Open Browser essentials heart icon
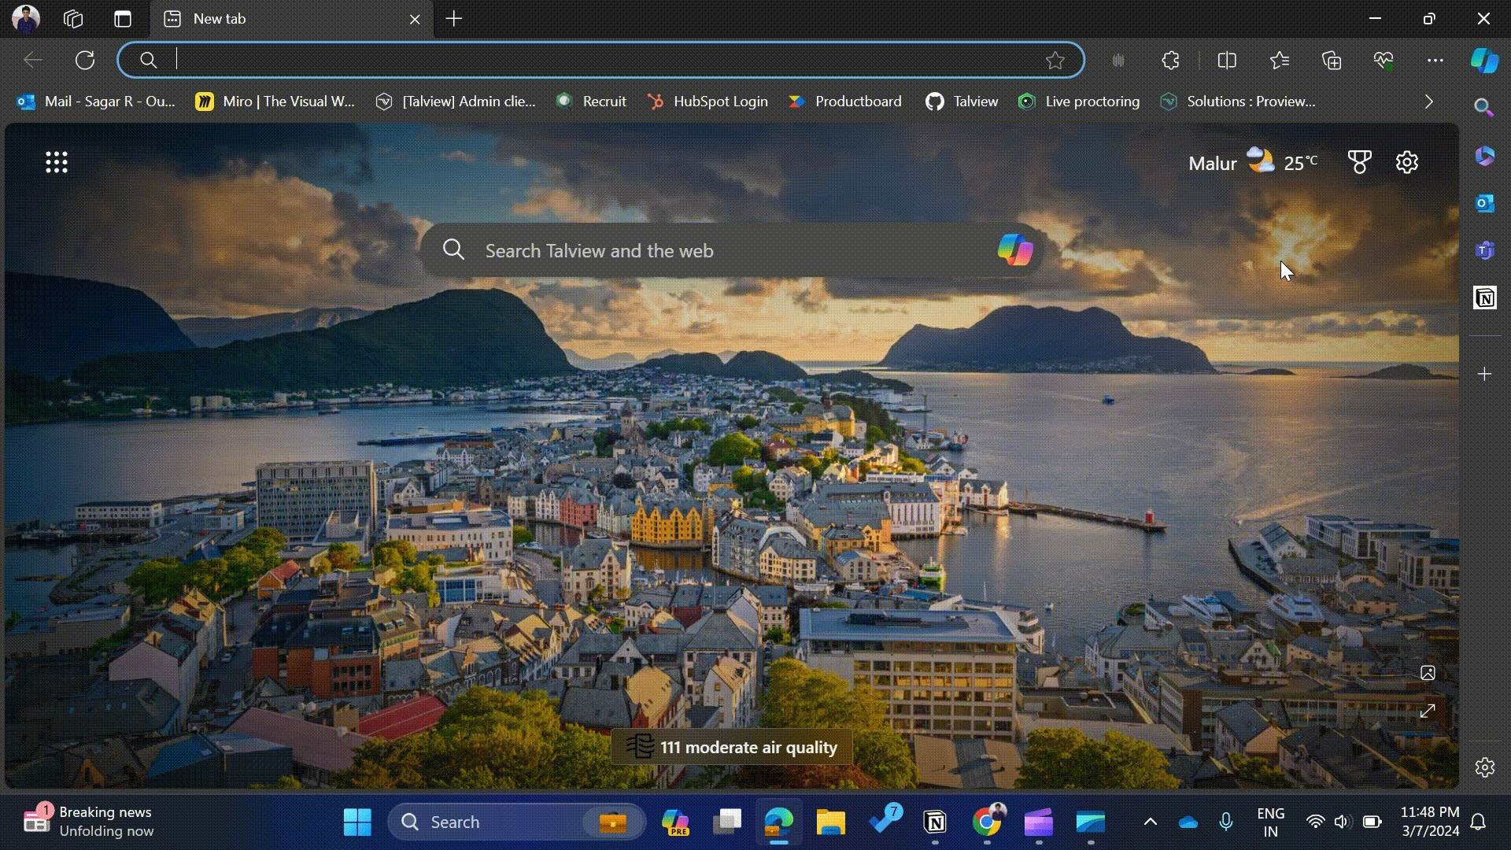The width and height of the screenshot is (1511, 850). pos(1384,60)
